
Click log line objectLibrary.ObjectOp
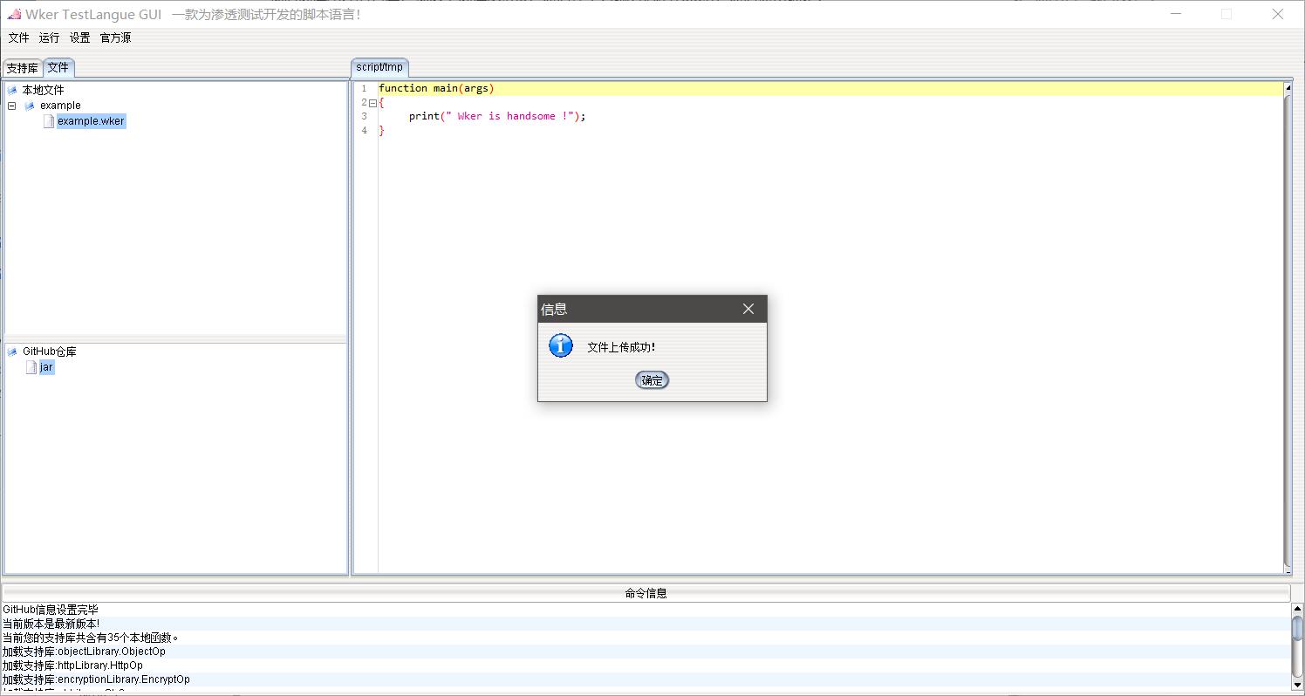84,652
